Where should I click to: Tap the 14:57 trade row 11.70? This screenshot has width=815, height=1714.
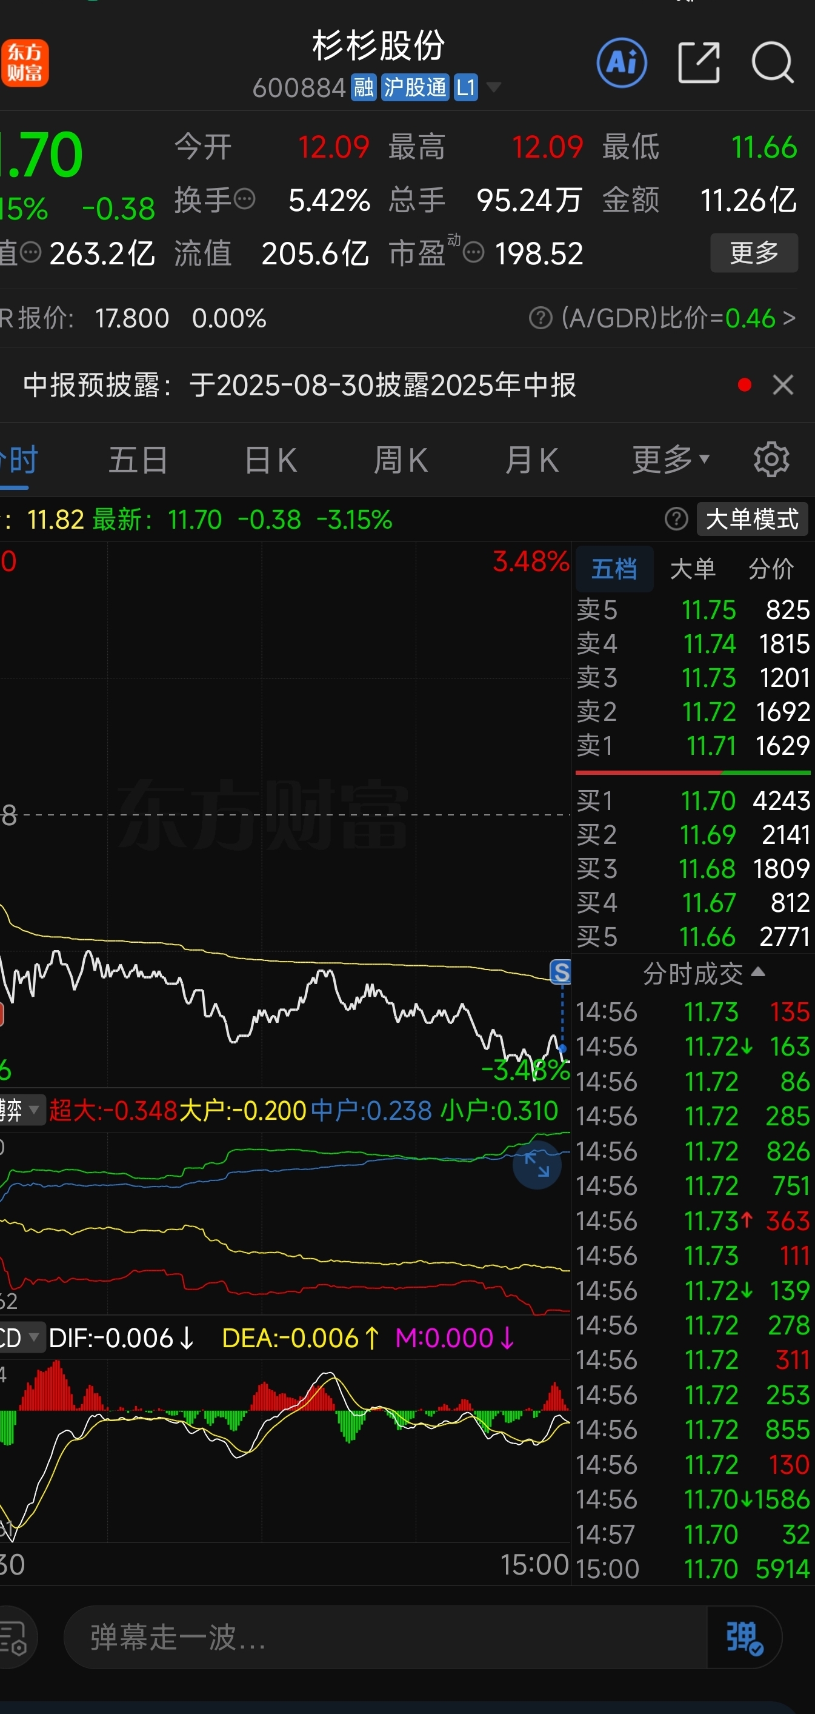click(693, 1535)
